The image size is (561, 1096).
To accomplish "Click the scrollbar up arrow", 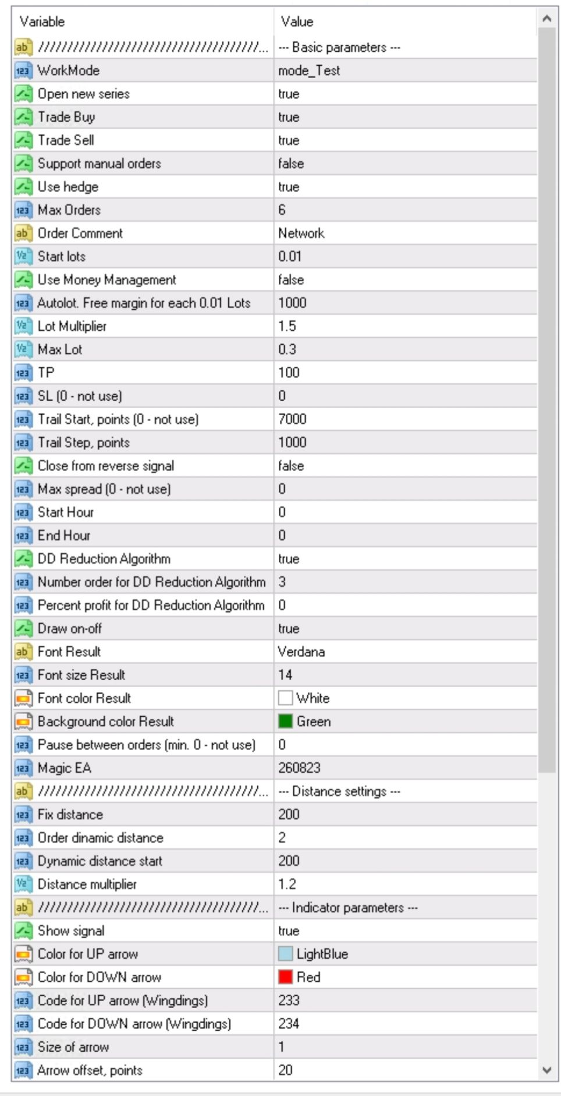I will click(x=547, y=19).
